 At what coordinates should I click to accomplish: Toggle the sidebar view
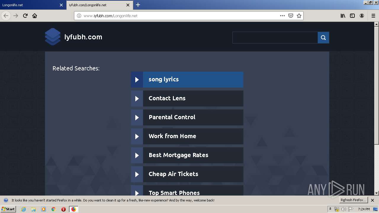352,16
